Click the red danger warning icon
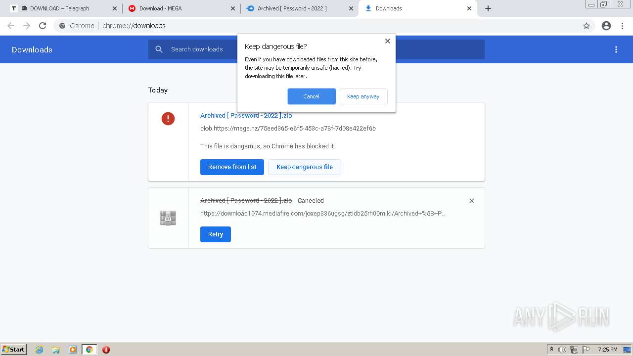The width and height of the screenshot is (633, 356). pos(168,119)
